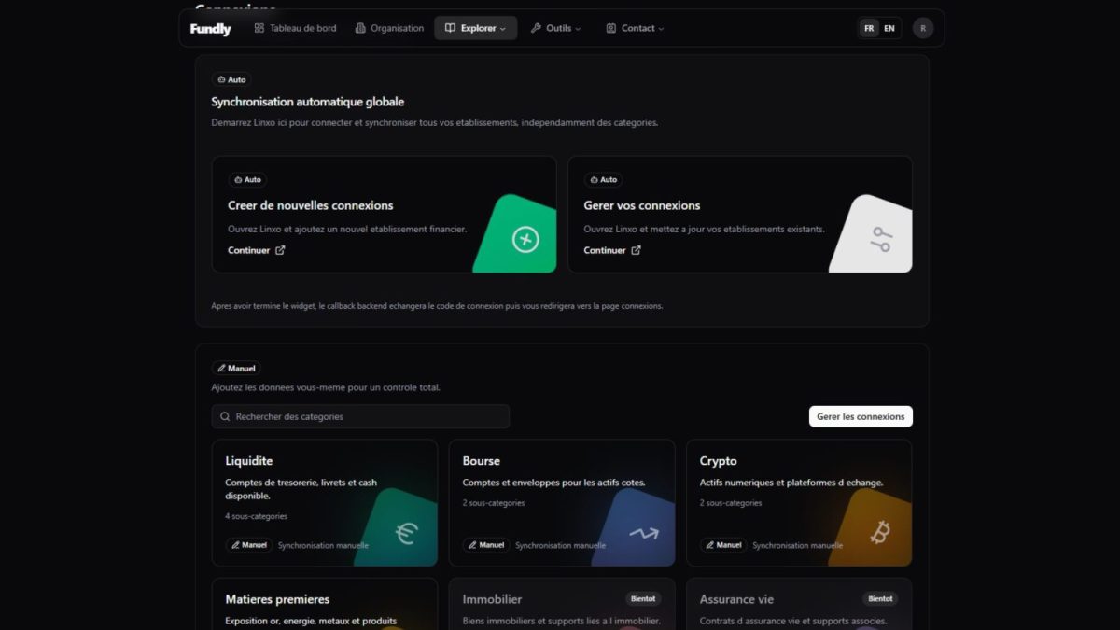Click the Manuel section badge above search
The image size is (1120, 630).
pyautogui.click(x=236, y=368)
